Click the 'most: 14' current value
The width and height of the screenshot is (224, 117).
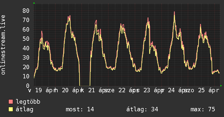coord(80,109)
